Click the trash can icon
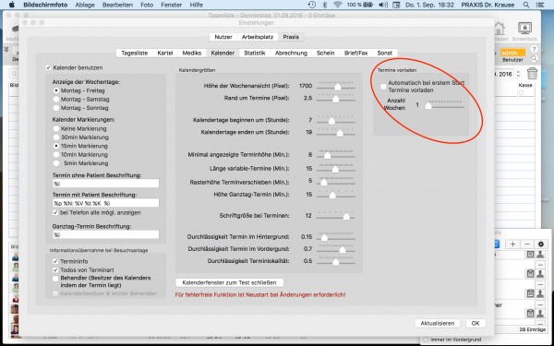 tap(532, 74)
